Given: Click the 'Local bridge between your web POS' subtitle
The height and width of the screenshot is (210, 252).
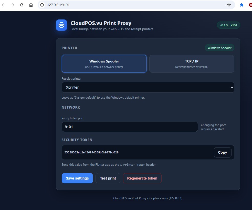Looking at the screenshot, I should [x=112, y=29].
